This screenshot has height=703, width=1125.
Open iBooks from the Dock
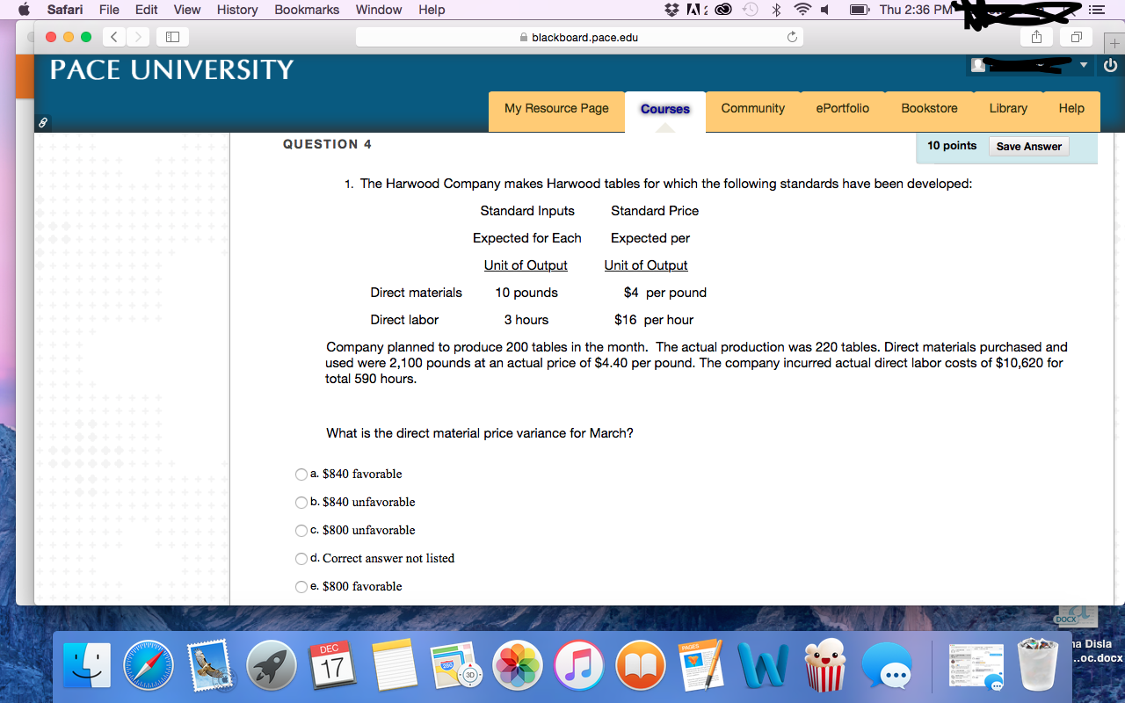641,664
